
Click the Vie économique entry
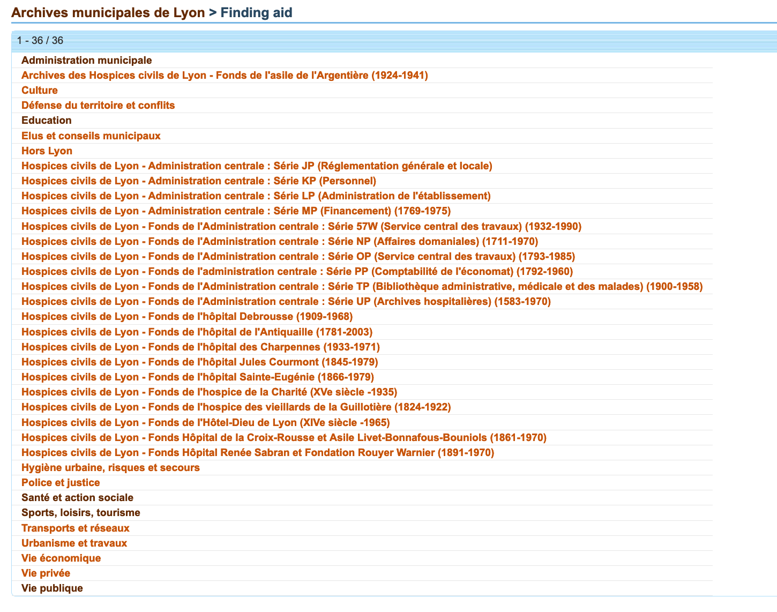pyautogui.click(x=61, y=558)
